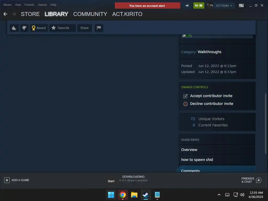Expand the ACT.Kirito account dropdown

click(224, 5)
